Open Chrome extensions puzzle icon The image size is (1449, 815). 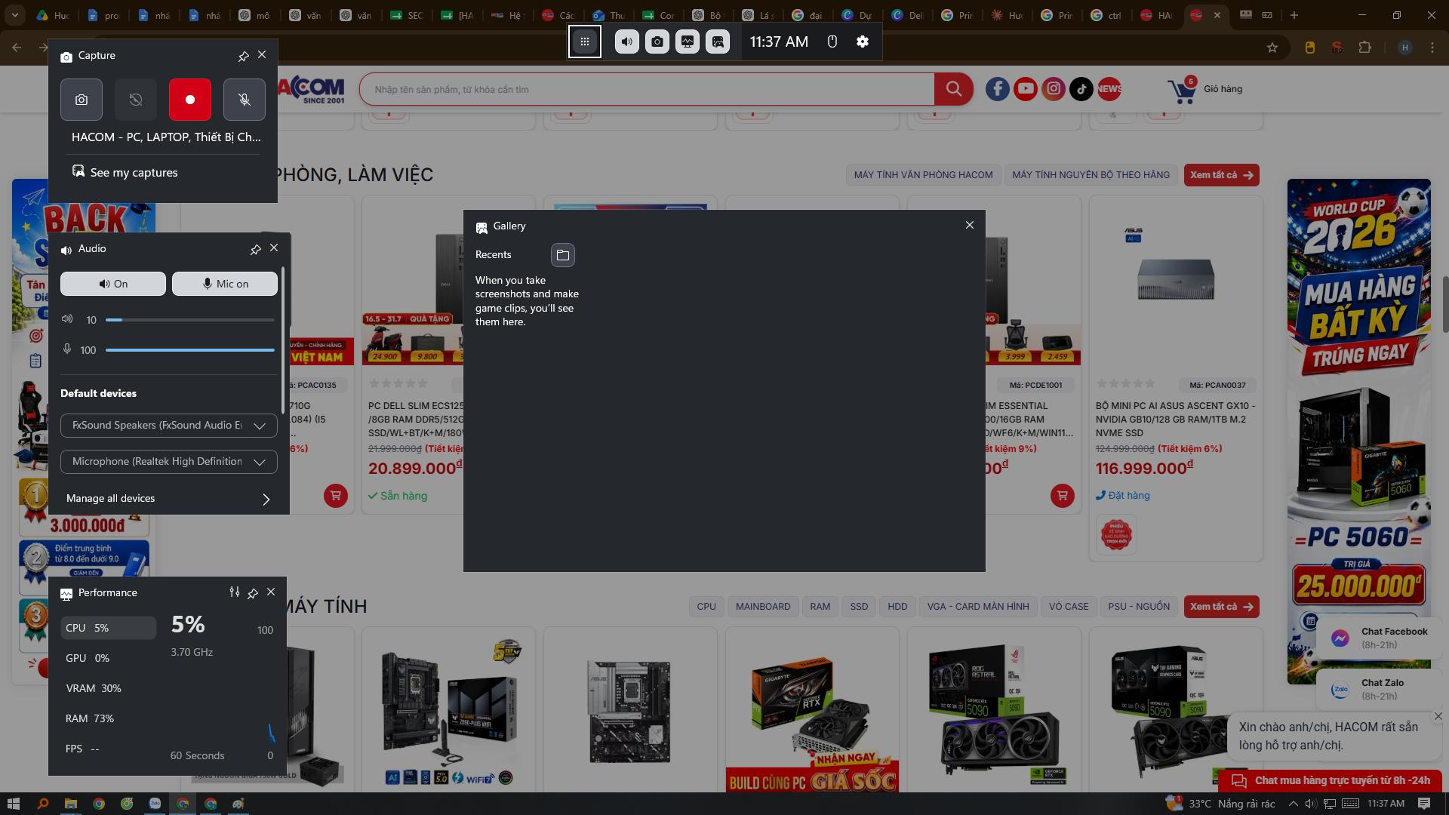pyautogui.click(x=1364, y=48)
